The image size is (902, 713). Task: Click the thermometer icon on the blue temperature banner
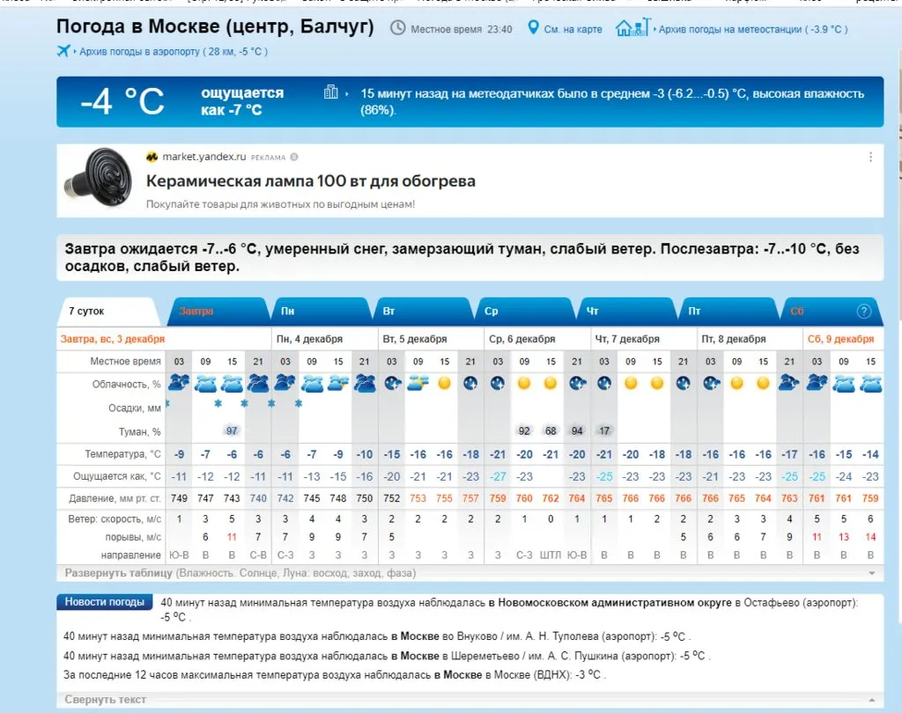(330, 92)
